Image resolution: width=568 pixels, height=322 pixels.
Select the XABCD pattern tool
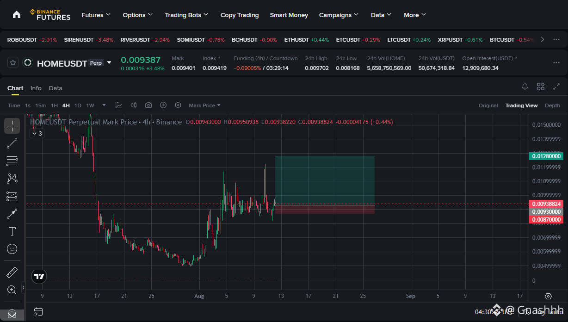click(12, 179)
